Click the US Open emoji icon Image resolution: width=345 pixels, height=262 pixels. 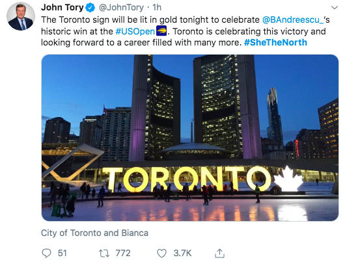[x=161, y=31]
